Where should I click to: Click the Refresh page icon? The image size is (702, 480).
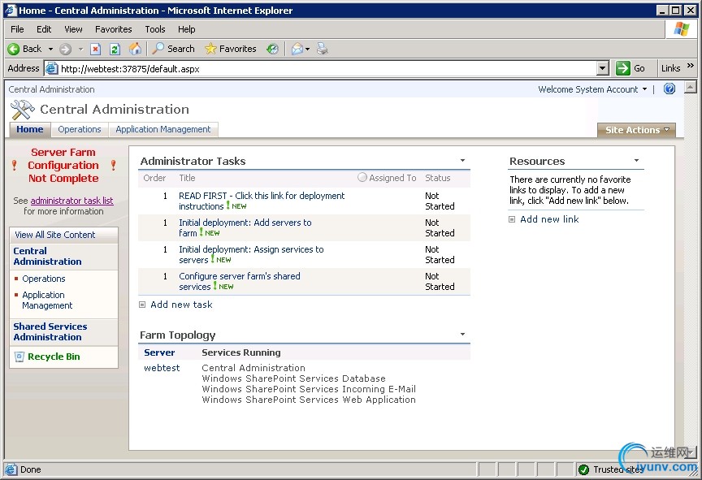(115, 49)
